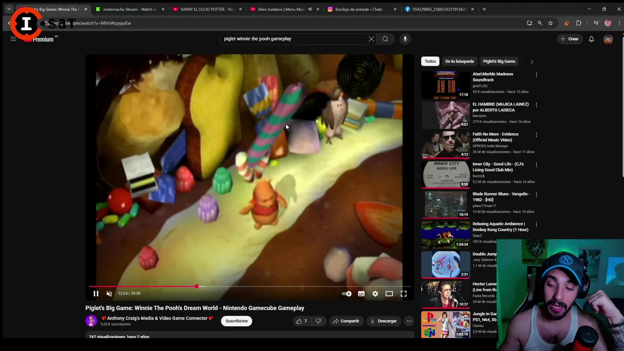Open the Crear menu
The image size is (624, 351).
[x=569, y=39]
